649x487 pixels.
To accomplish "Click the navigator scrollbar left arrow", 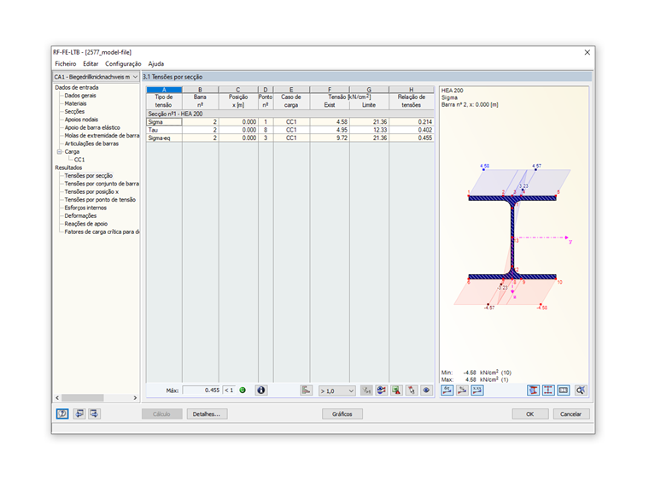I will click(57, 397).
